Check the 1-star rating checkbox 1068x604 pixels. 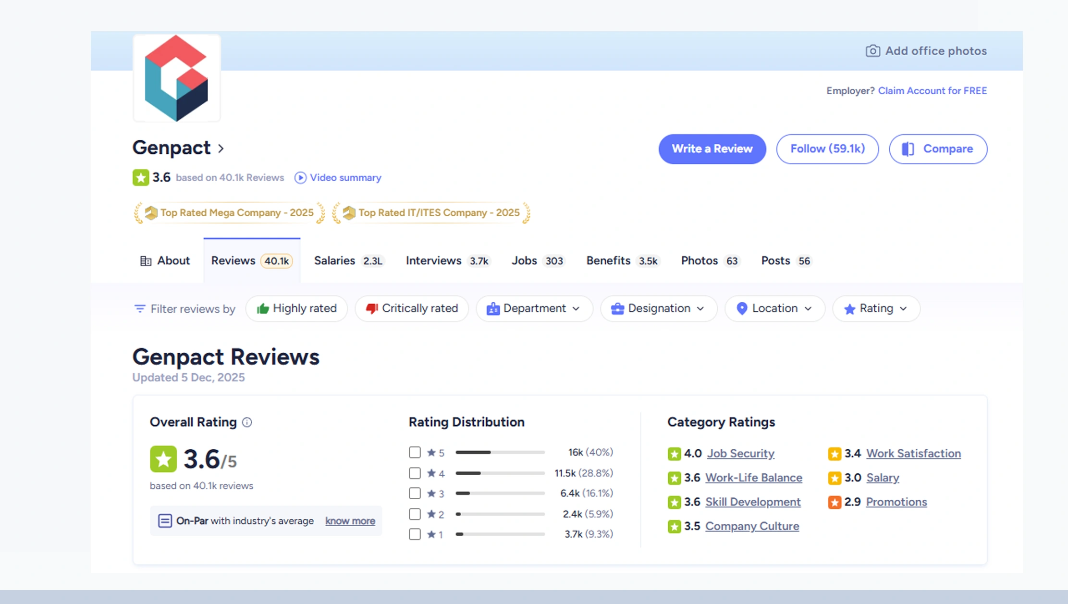pos(414,534)
